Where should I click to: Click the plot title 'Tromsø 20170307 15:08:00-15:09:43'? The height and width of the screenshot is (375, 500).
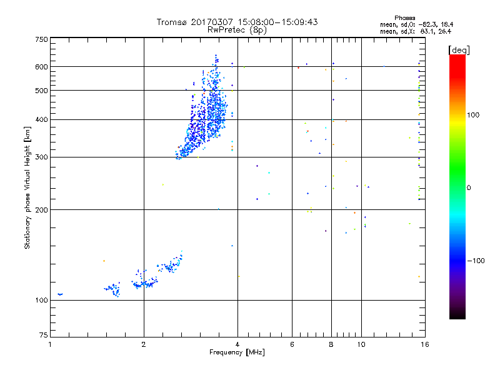point(237,22)
